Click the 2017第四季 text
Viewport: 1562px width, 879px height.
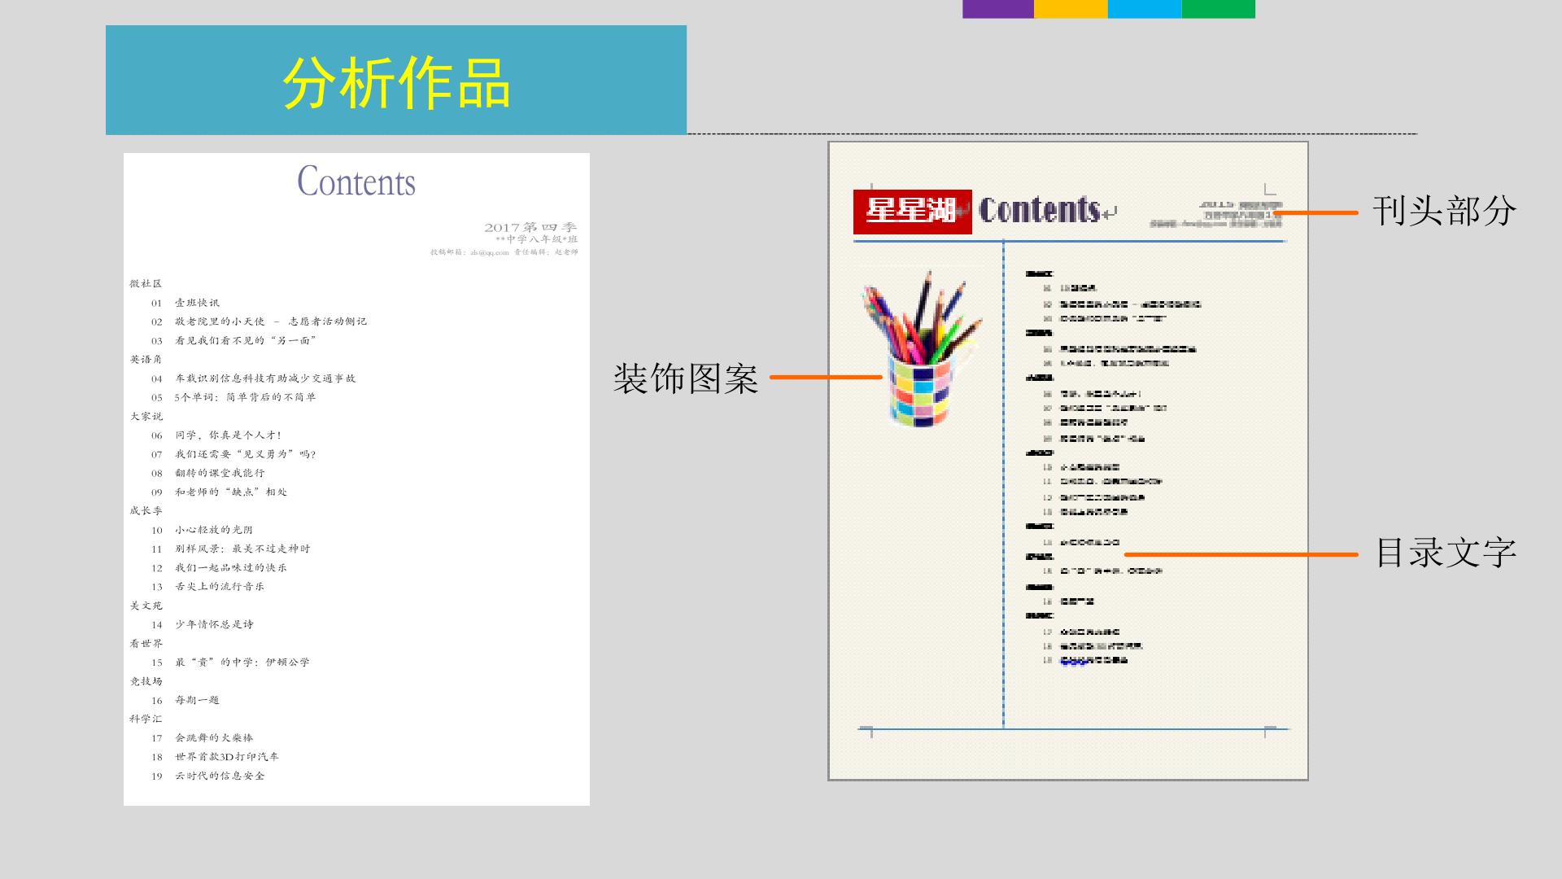[530, 227]
